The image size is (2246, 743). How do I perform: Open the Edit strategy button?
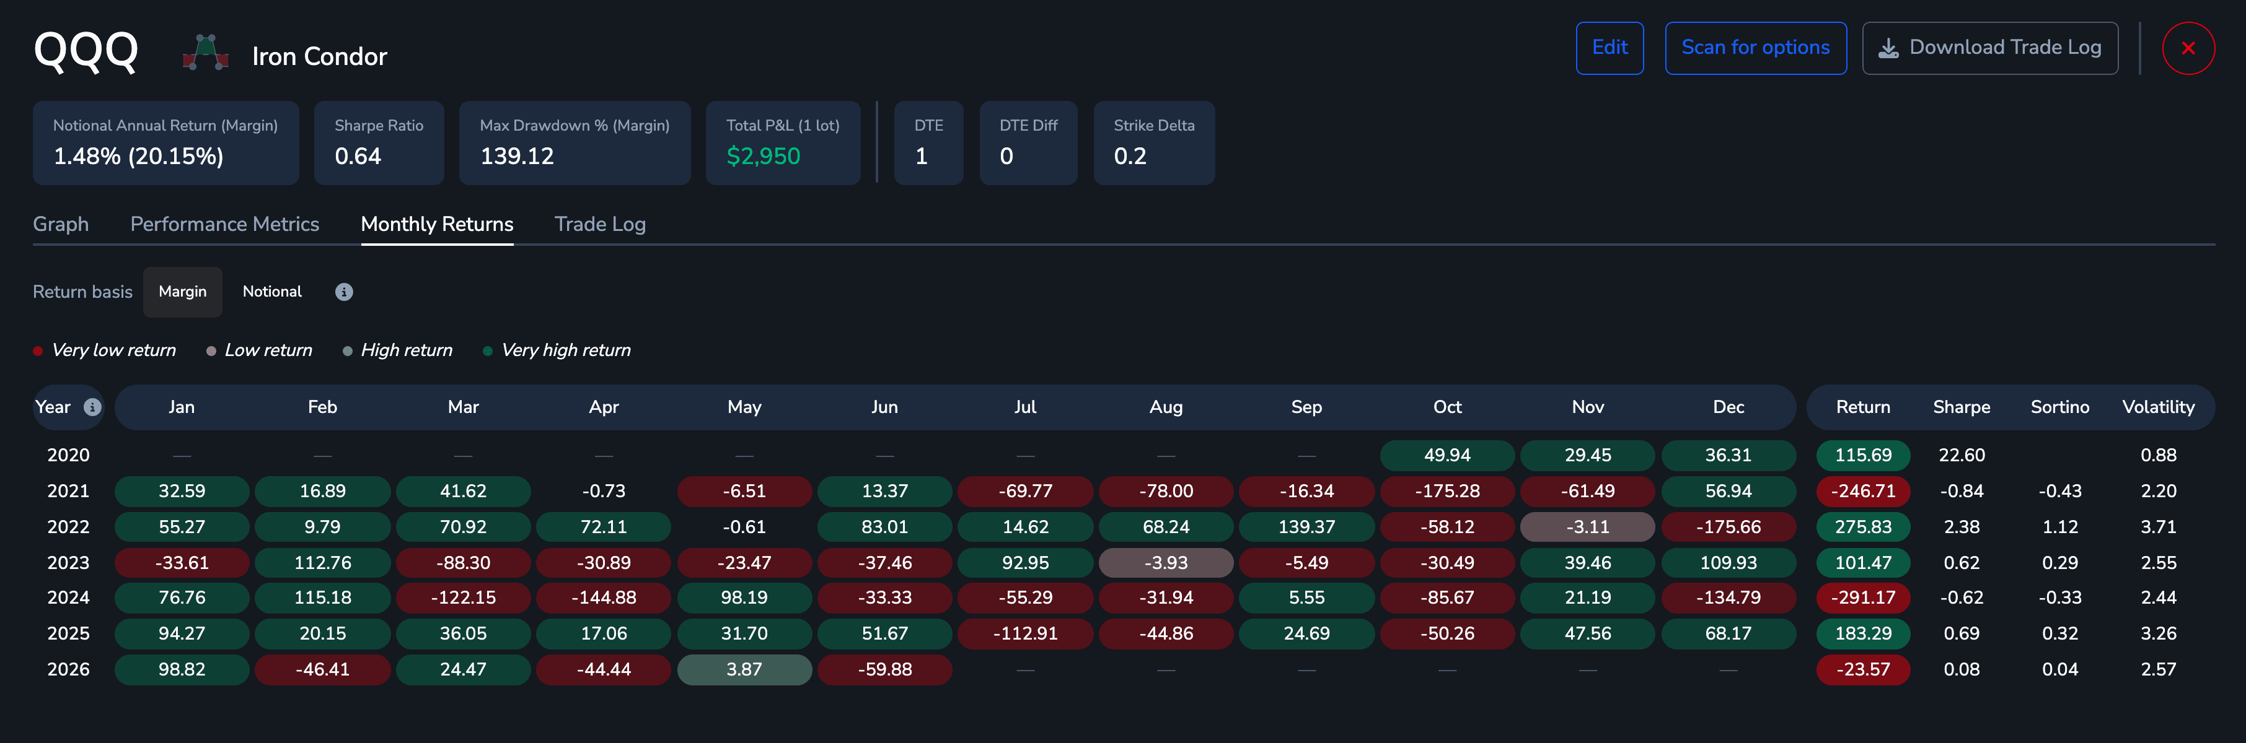click(1609, 48)
